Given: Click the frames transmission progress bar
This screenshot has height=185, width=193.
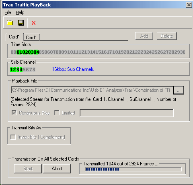Looking at the screenshot, I should 133,169.
